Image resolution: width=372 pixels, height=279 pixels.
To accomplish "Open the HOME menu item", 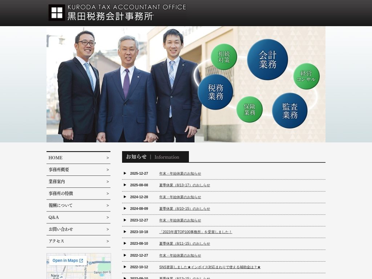I will pyautogui.click(x=78, y=158).
